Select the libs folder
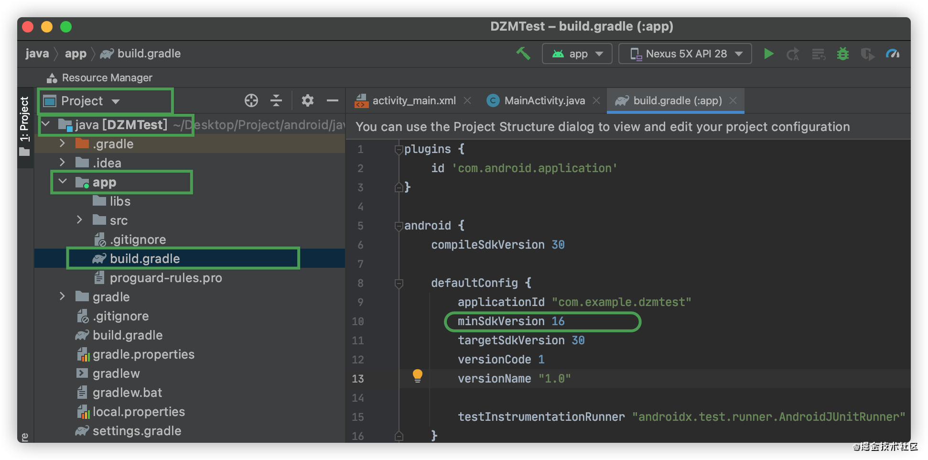 pos(112,201)
